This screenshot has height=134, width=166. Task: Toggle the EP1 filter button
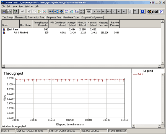104,11
